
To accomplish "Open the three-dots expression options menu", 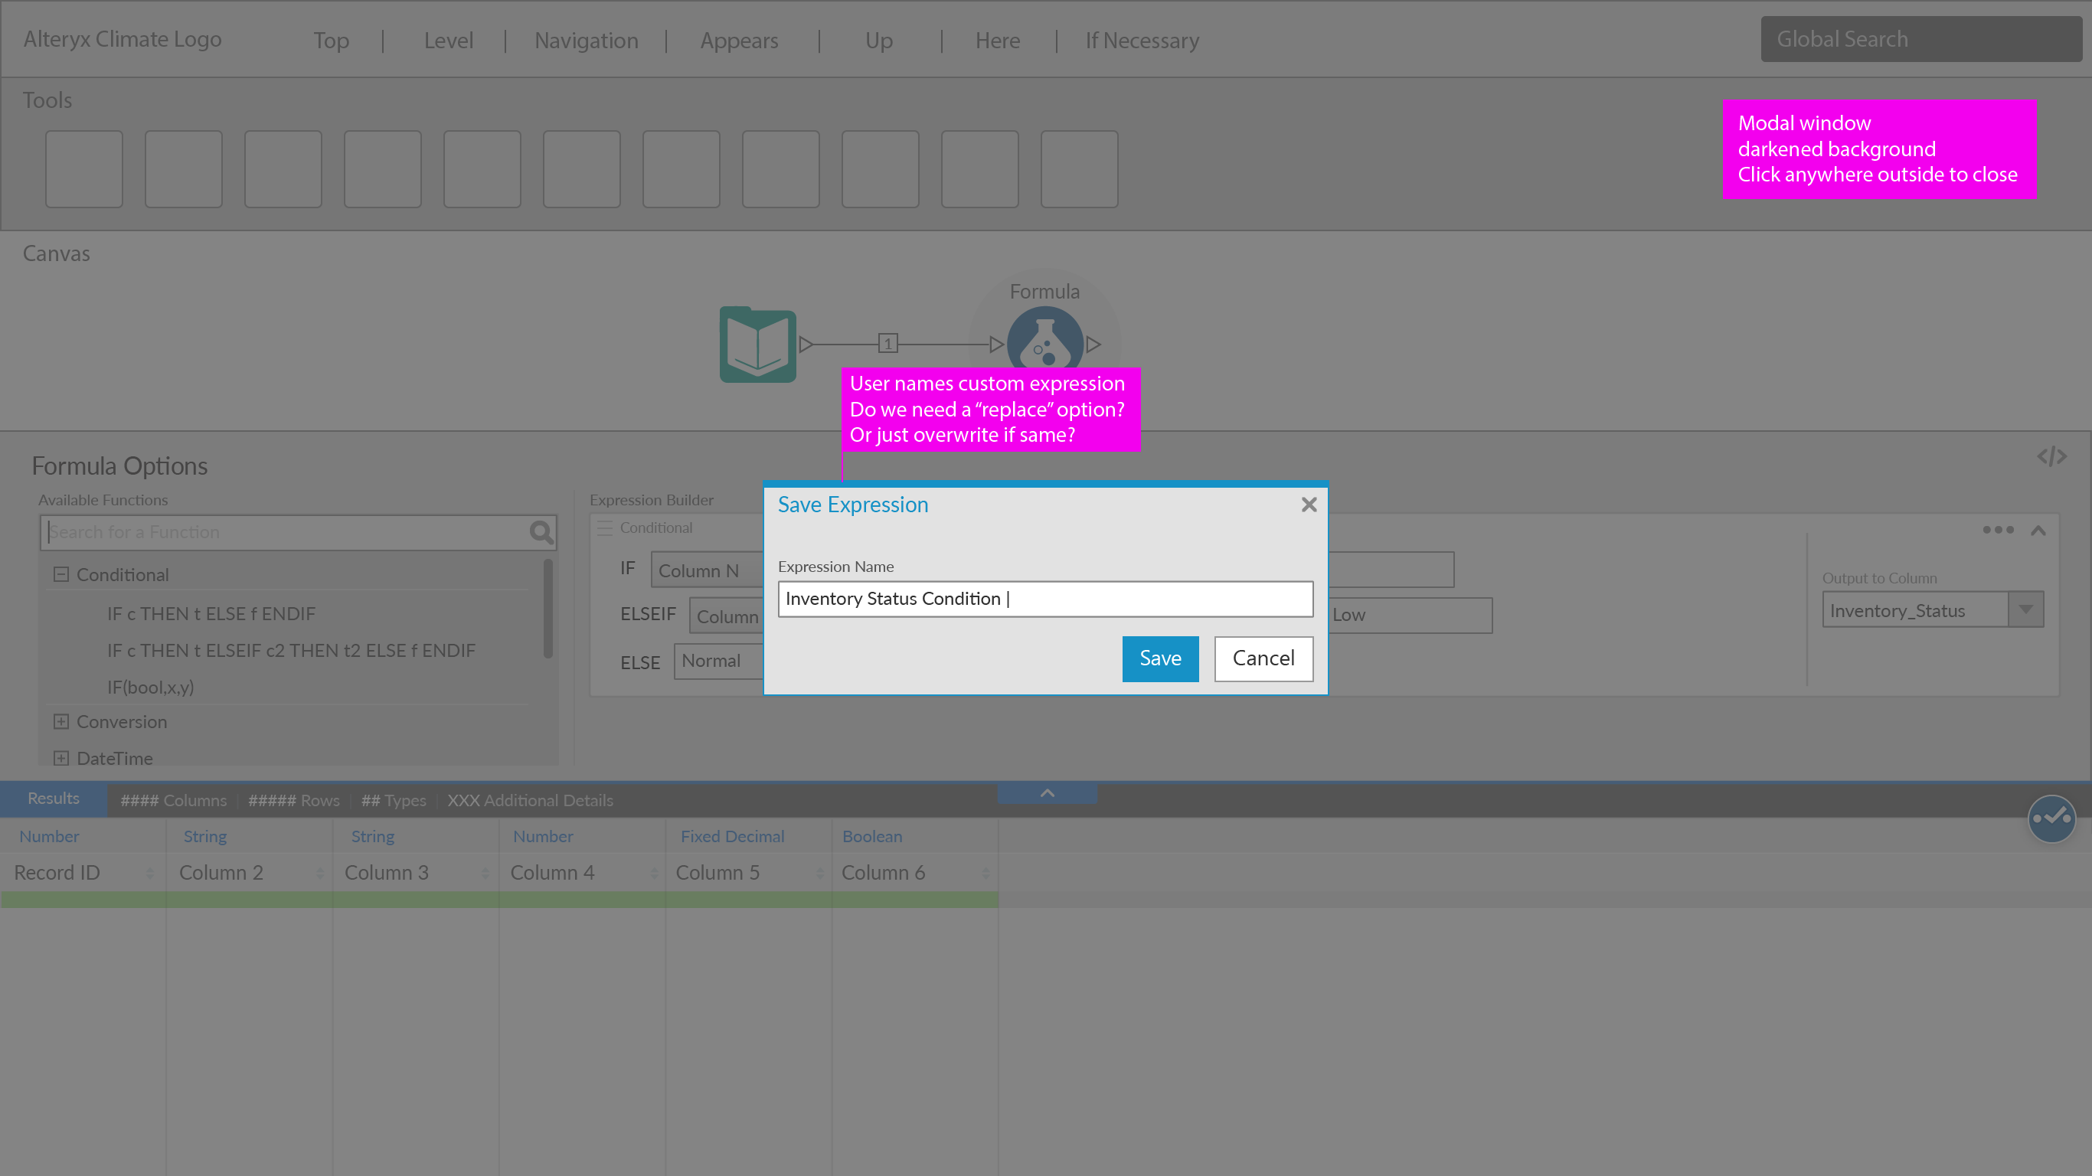I will tap(1998, 530).
